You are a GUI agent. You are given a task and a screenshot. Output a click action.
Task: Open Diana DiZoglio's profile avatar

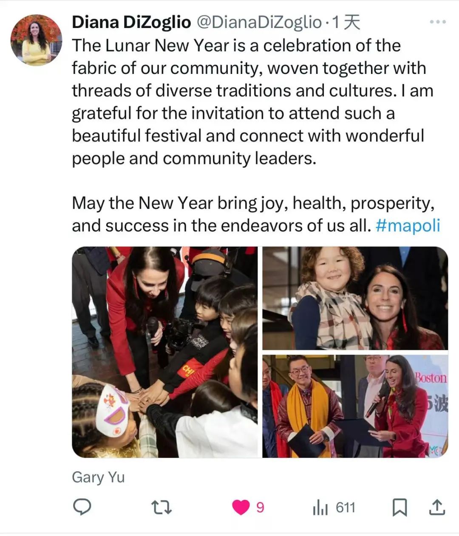point(36,40)
